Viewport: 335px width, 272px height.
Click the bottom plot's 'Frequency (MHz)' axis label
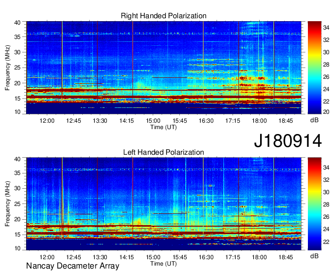pyautogui.click(x=7, y=204)
